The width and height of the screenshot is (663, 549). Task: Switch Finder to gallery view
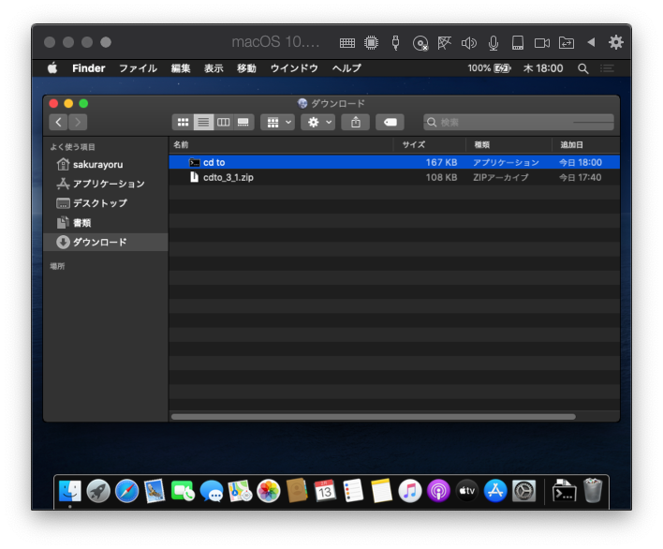243,122
